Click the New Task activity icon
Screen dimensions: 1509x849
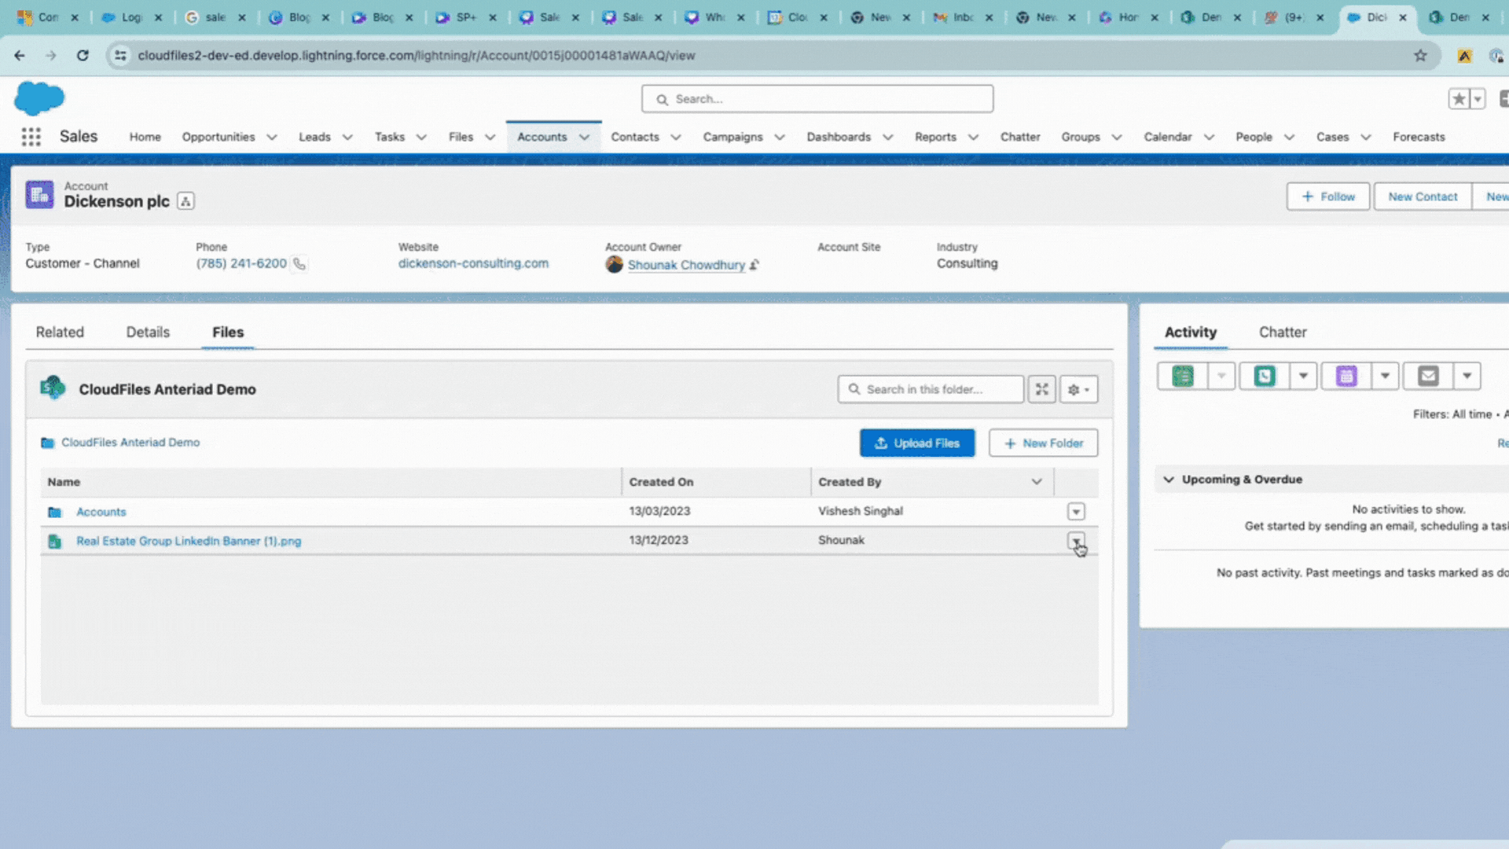[1183, 376]
